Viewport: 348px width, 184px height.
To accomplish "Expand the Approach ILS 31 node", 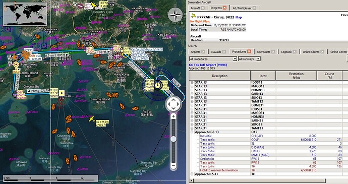I will click(x=192, y=174).
